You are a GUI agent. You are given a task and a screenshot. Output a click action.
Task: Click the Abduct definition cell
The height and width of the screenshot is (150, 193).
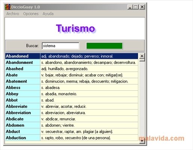tap(89, 132)
